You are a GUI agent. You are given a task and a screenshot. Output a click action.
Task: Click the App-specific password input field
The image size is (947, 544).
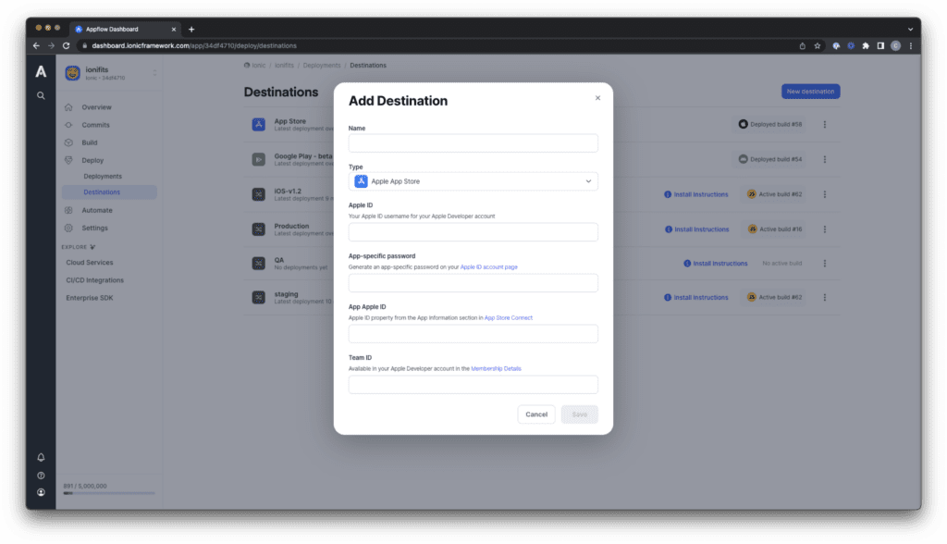(x=473, y=283)
